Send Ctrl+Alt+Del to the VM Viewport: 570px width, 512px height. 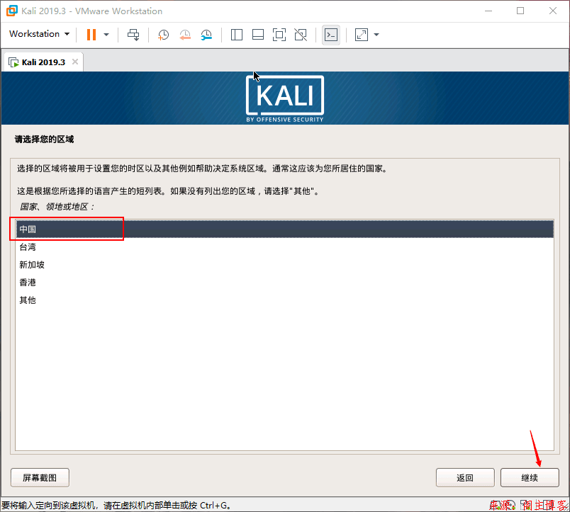pos(133,35)
